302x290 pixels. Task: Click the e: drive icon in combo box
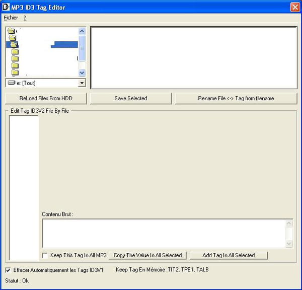12,83
